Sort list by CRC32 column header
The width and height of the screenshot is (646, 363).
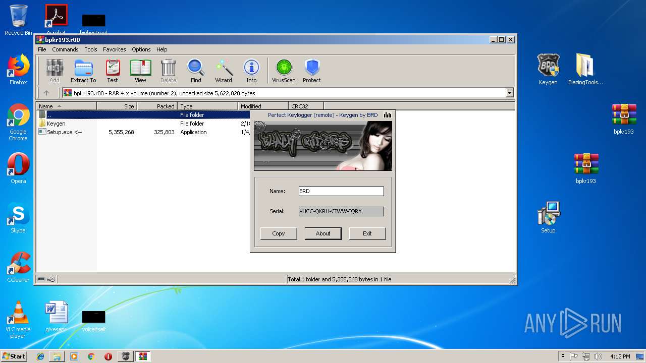pyautogui.click(x=306, y=106)
